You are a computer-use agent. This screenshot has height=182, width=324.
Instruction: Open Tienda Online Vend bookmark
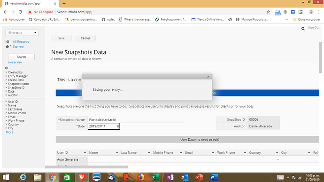tap(208, 19)
